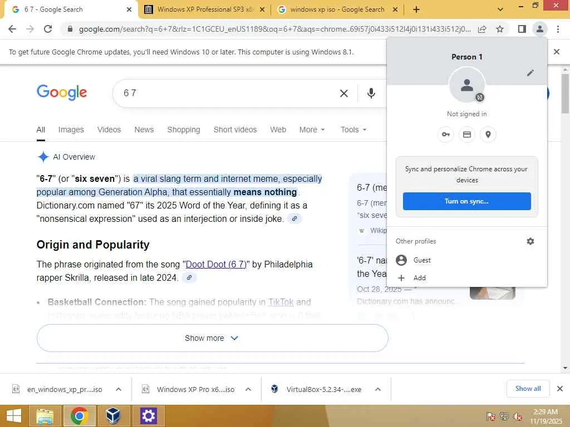
Task: Start voice search with microphone
Action: [371, 93]
